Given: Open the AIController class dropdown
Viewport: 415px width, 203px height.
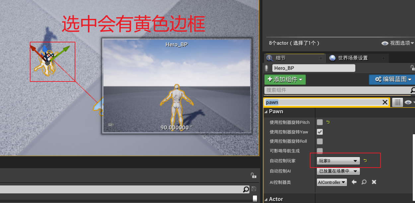Looking at the screenshot, I should (332, 182).
